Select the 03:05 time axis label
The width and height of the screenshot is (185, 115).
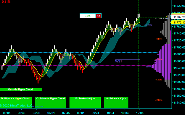point(7,113)
